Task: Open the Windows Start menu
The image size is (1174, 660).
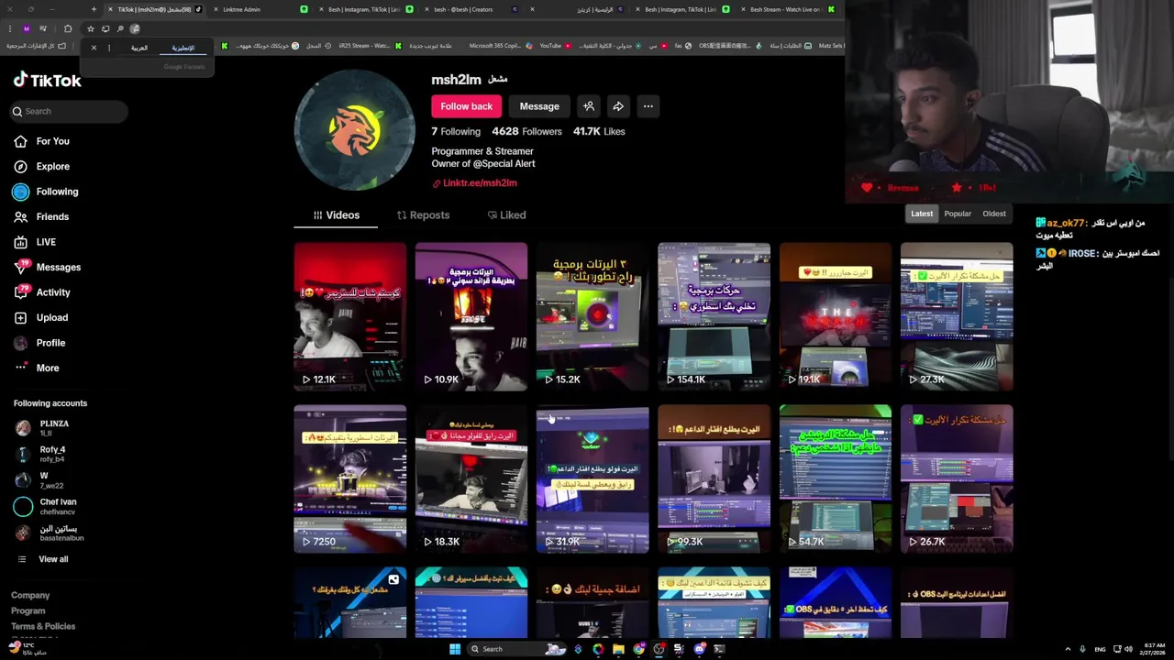Action: pos(454,649)
